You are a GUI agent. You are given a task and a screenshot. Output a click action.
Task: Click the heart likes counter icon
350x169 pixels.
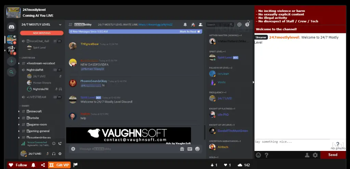click(226, 165)
